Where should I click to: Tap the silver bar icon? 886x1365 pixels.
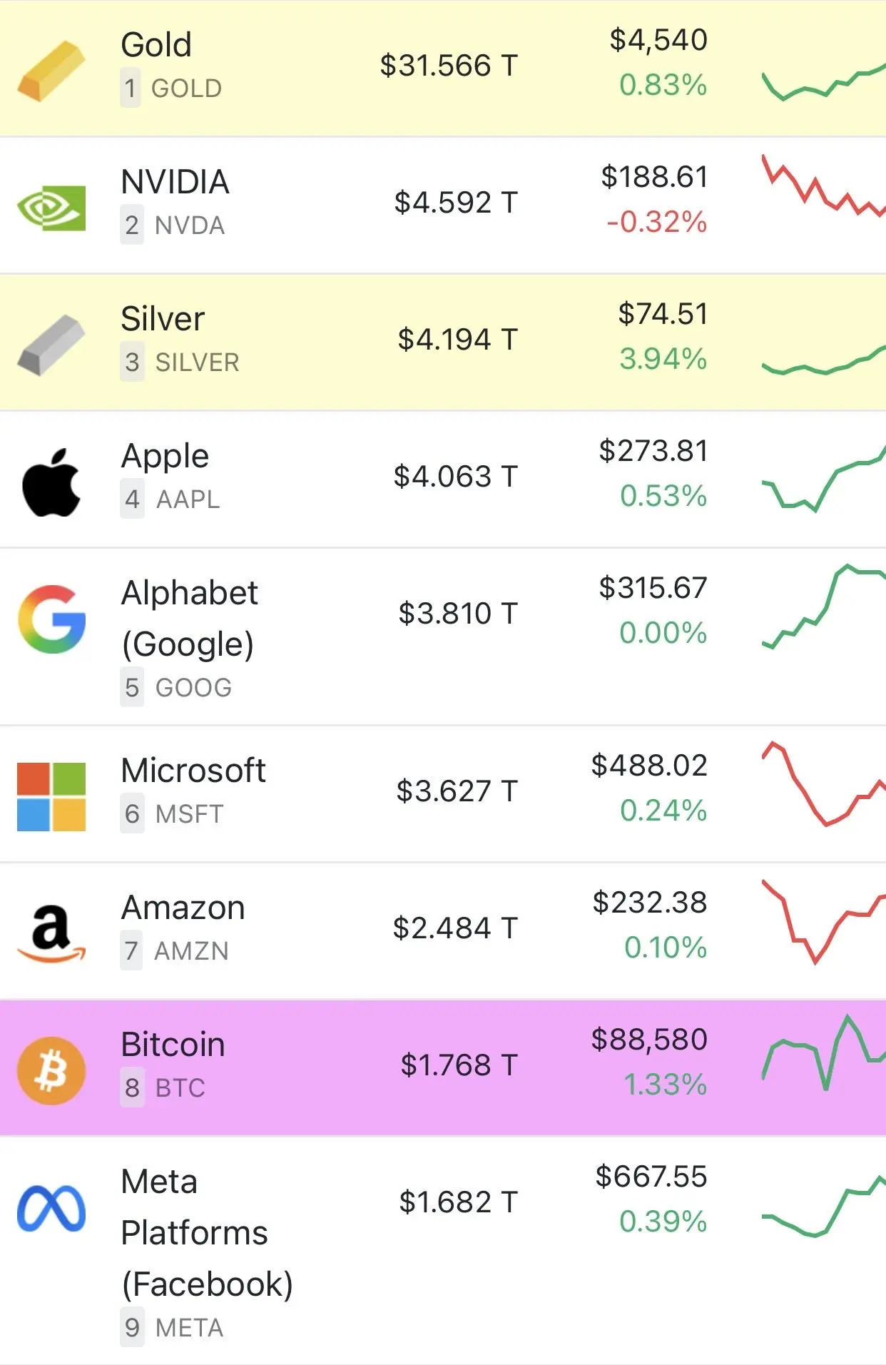(x=51, y=345)
